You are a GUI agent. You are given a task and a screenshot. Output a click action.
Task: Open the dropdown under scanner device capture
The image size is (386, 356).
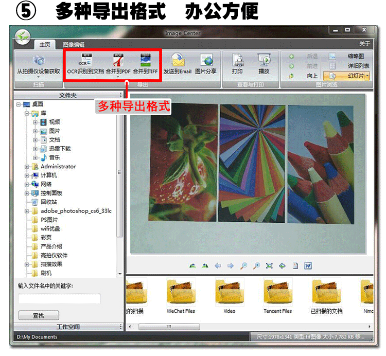(x=39, y=77)
